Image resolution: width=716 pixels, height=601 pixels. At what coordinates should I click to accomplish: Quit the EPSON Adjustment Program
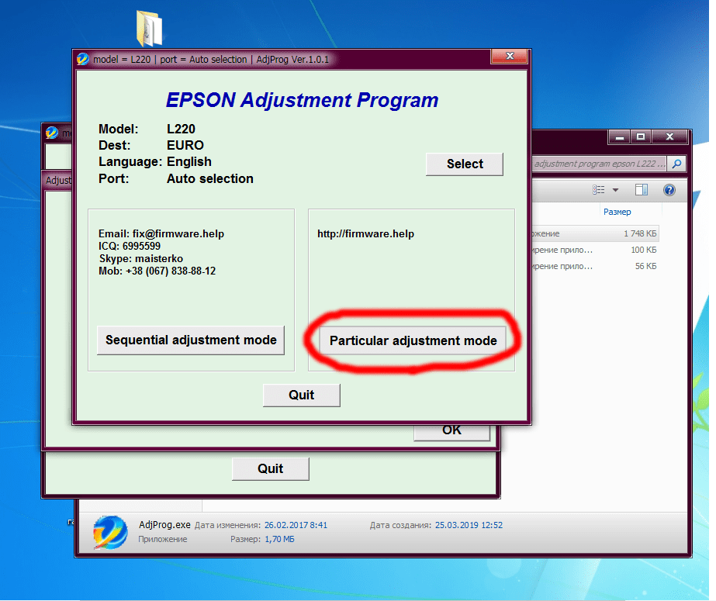tap(301, 395)
